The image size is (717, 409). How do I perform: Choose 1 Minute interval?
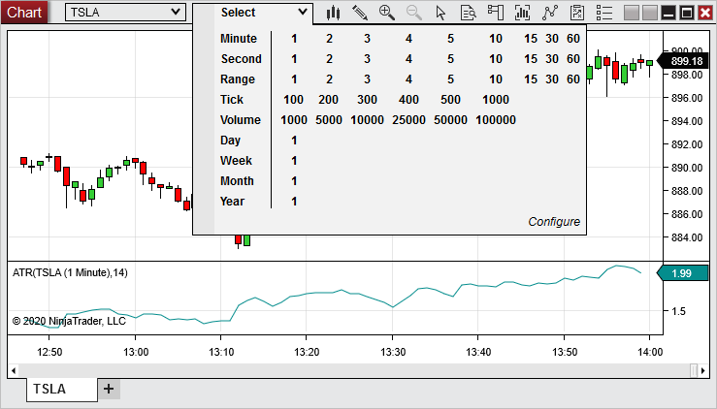[294, 39]
